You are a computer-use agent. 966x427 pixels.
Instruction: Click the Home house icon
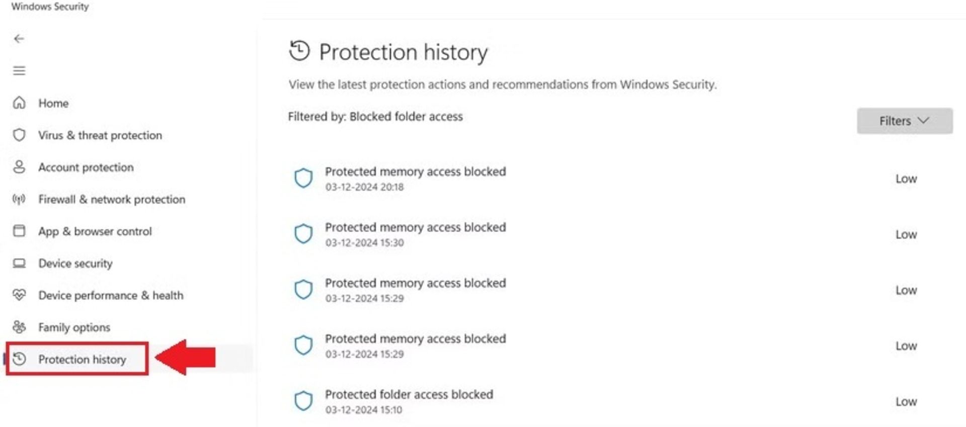(x=19, y=103)
